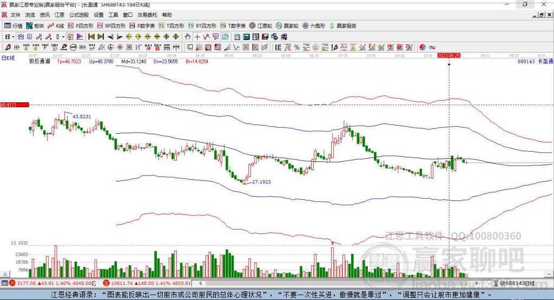Open the 江恩 menu
The image size is (554, 300).
click(60, 15)
